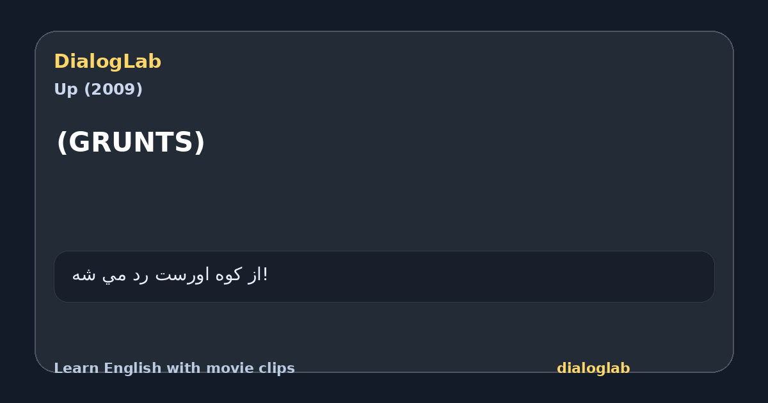This screenshot has height=403, width=768.
Task: Click the footer gap between tagline and dialoglab handle
Action: (426, 368)
